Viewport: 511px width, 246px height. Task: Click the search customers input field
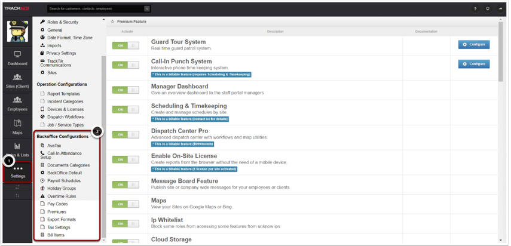click(96, 9)
